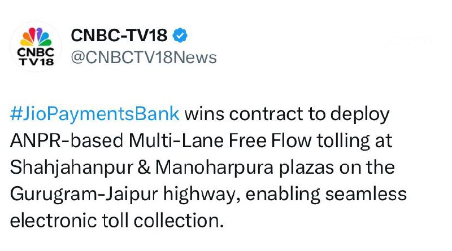Click the blue verified badge

coord(180,36)
